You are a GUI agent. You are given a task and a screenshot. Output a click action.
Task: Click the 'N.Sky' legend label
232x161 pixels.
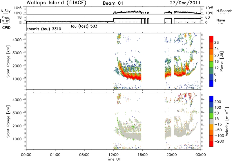click(6, 11)
